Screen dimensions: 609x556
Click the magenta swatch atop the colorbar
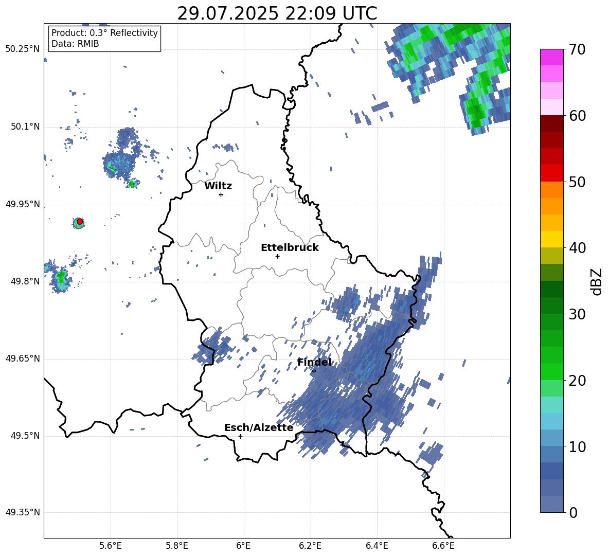(551, 57)
